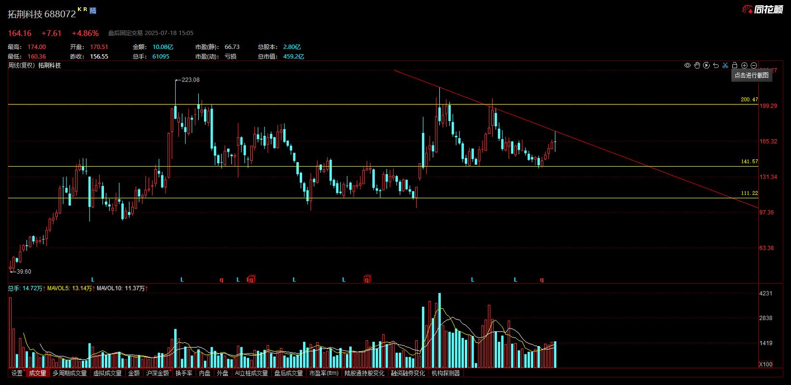Click the stock title 拓荆科技 688072
Viewport: 791px width, 385px height.
pos(42,14)
